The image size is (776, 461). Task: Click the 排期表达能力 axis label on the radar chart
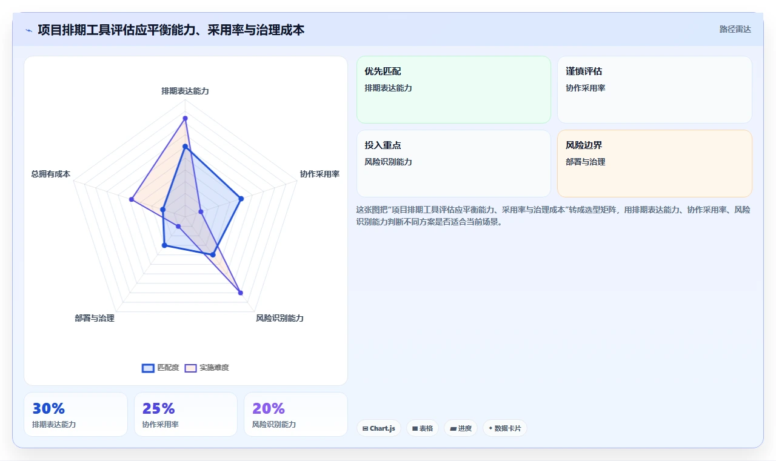click(x=185, y=91)
